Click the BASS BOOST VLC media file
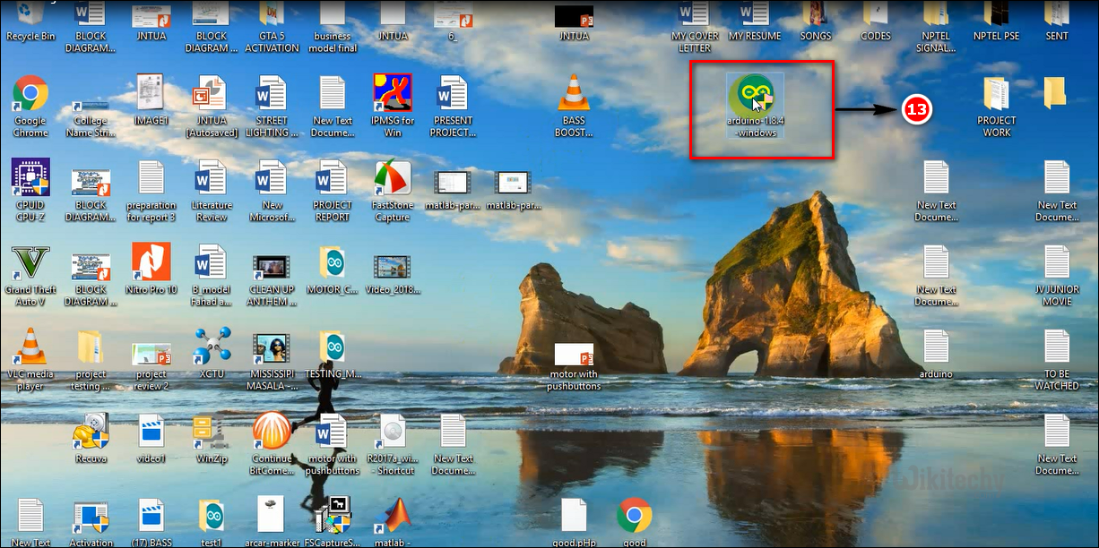This screenshot has height=548, width=1099. [574, 94]
